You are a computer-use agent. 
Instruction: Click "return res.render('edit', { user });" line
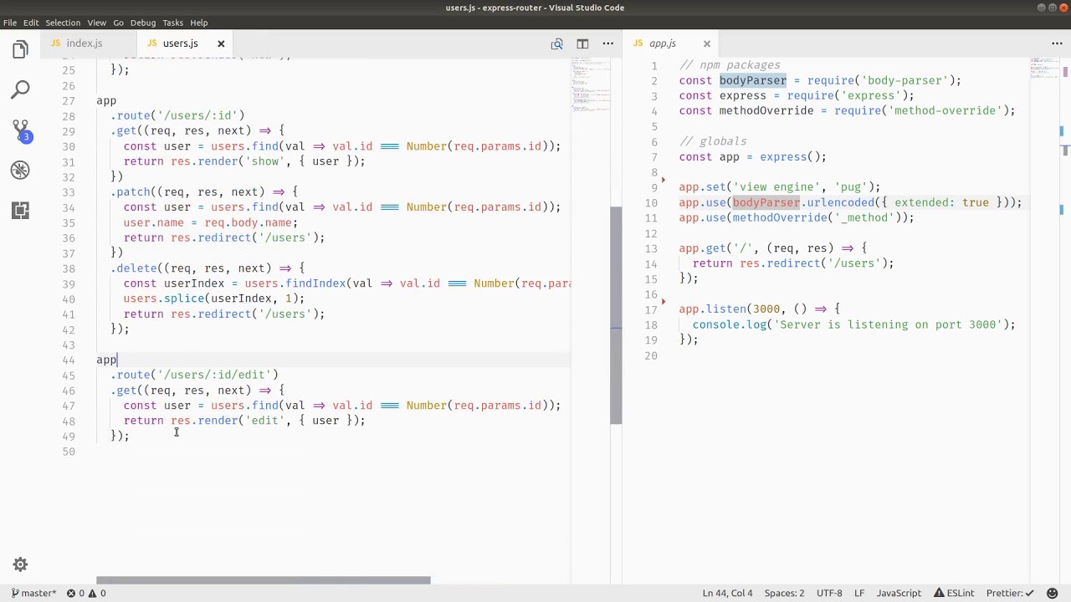pos(244,421)
